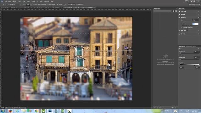The image size is (201, 113).
Task: Toggle the High Quality checkbox
Action: (48, 5)
